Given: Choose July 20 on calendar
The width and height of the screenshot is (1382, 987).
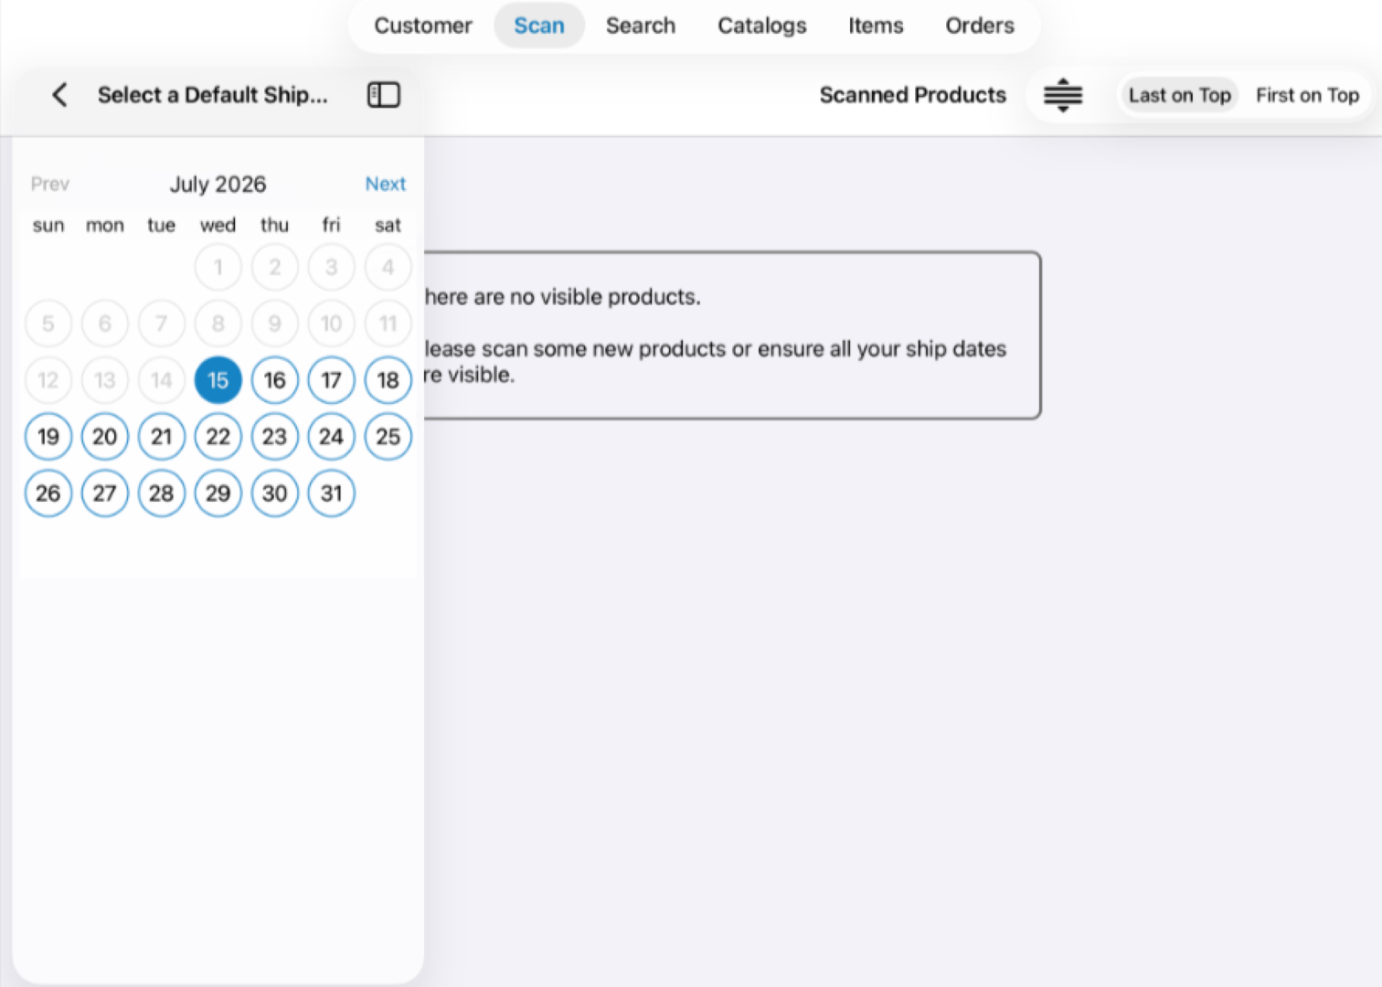Looking at the screenshot, I should pos(104,437).
